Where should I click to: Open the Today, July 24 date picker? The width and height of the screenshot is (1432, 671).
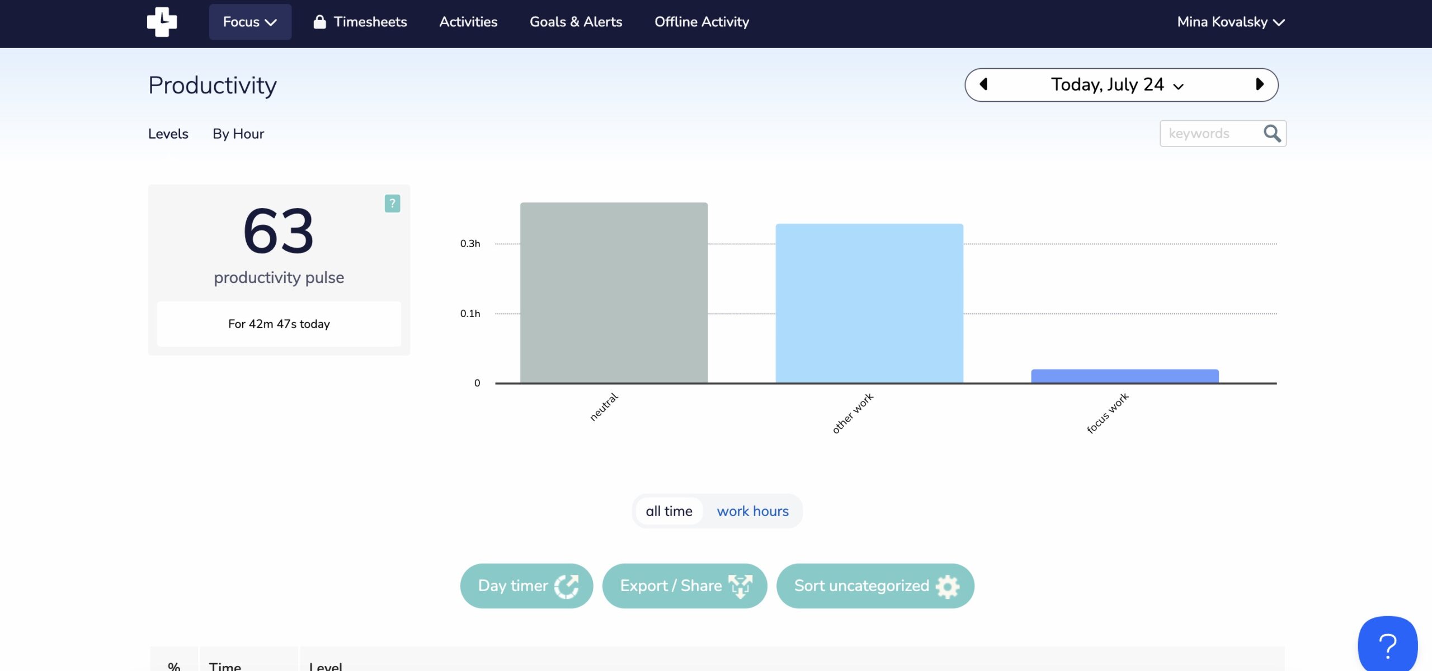click(x=1118, y=85)
